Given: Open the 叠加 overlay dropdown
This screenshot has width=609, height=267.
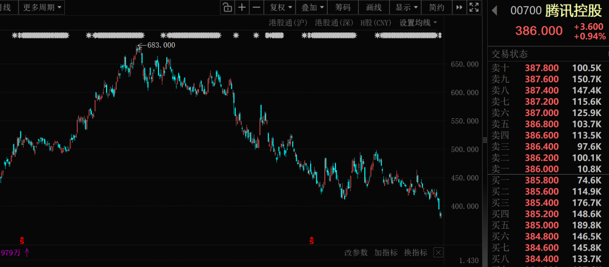Looking at the screenshot, I should (x=312, y=7).
